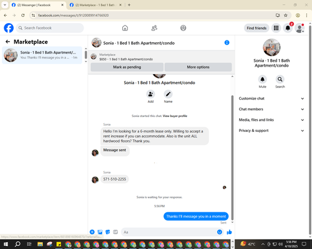312x249 pixels.
Task: Expand Media, files and links section
Action: pos(271,120)
